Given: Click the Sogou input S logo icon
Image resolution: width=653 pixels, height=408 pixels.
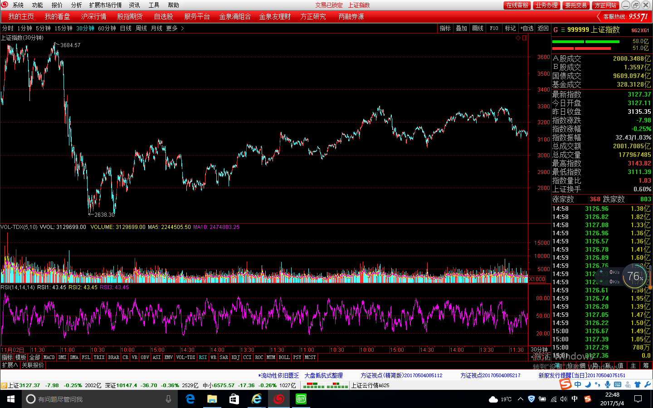Looking at the screenshot, I should (x=565, y=384).
